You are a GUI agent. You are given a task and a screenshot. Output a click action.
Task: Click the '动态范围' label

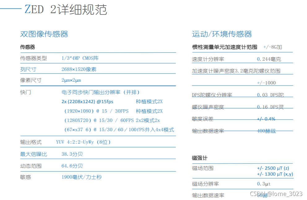[31, 166]
